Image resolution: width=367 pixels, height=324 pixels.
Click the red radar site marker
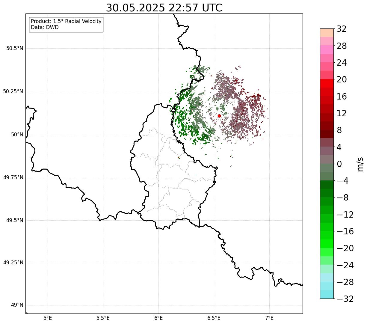coord(219,116)
